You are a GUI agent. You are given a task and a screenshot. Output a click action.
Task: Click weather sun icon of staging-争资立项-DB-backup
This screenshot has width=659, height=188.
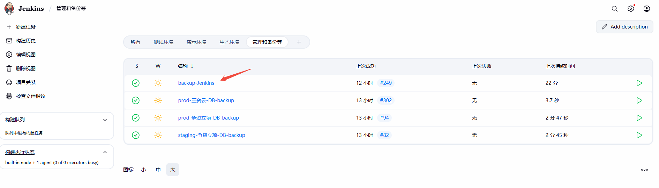click(158, 135)
